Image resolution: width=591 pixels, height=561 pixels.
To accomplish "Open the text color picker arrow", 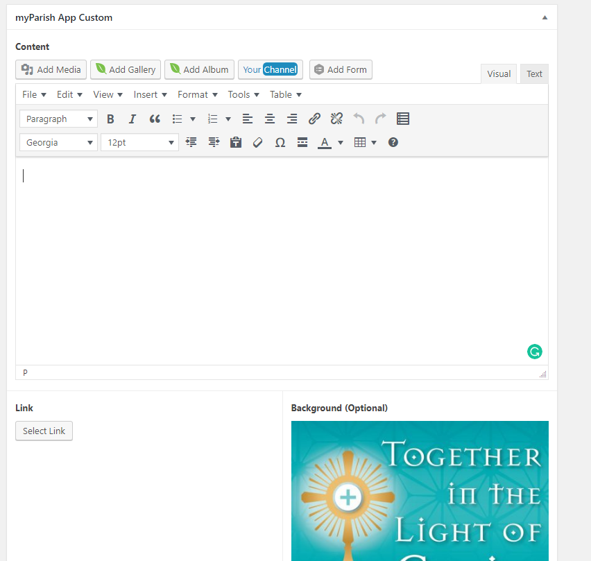I will point(341,142).
